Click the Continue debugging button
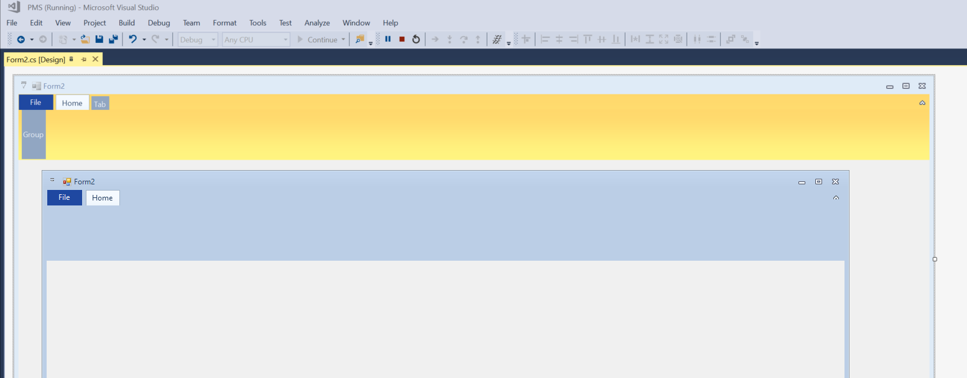 click(317, 40)
